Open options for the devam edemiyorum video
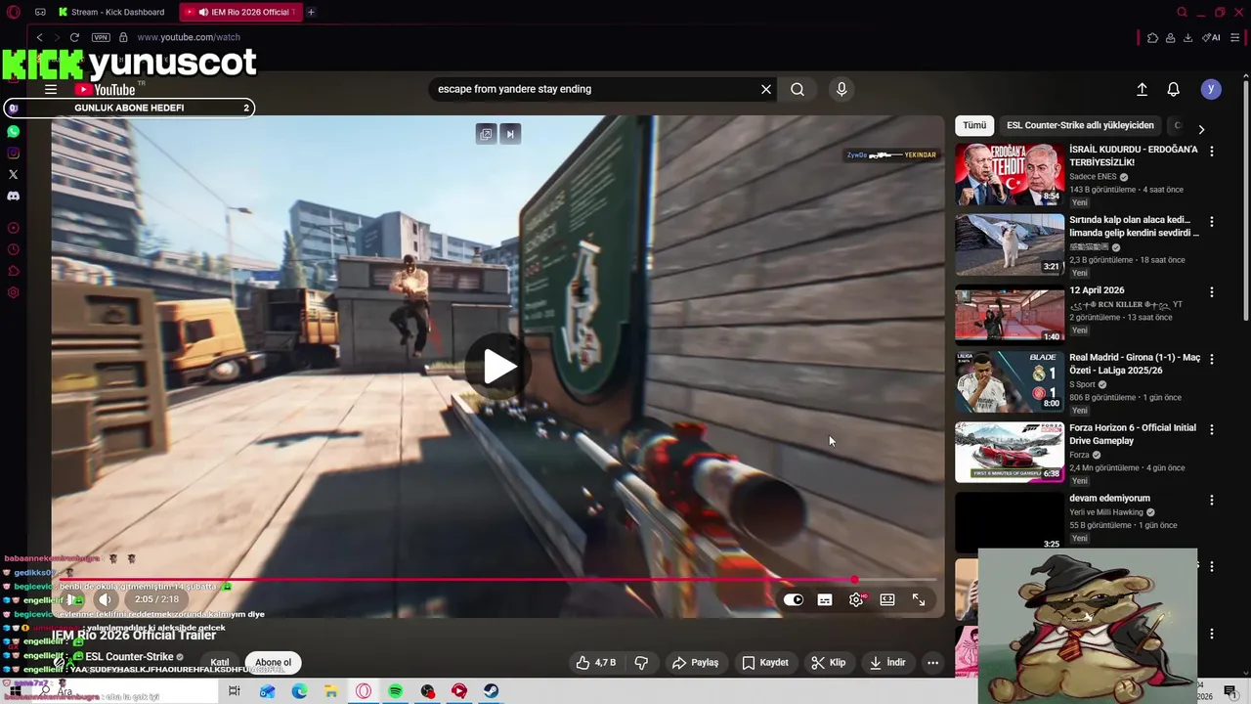This screenshot has width=1251, height=704. click(1212, 500)
